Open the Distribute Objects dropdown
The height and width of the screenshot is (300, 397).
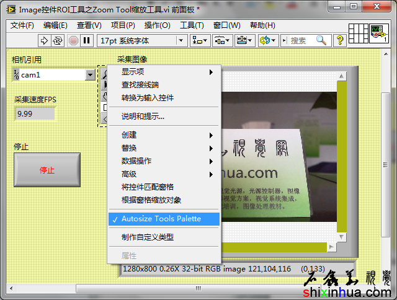222,40
